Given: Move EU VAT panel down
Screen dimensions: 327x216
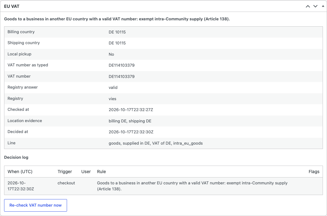Looking at the screenshot, I should pos(315,6).
